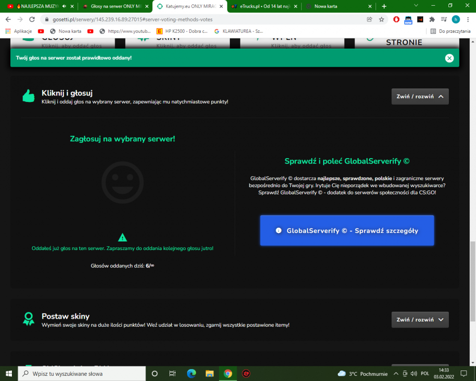Reload the current page
This screenshot has height=381, width=476.
point(32,20)
